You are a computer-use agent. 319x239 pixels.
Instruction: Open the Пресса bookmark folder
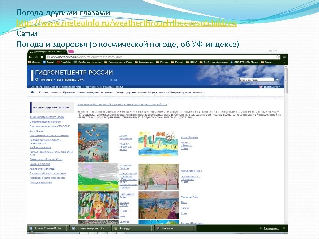tap(177, 62)
